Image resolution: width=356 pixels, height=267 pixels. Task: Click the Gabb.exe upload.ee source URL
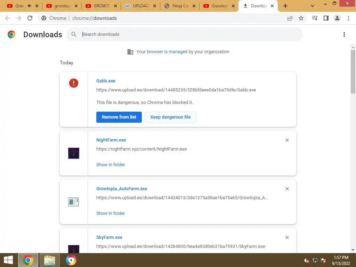pos(176,90)
